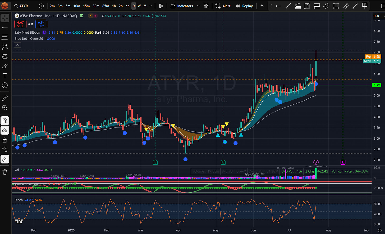Select the horizontal line tool in the favorites bar
This screenshot has width=385, height=234.
pyautogui.click(x=278, y=6)
